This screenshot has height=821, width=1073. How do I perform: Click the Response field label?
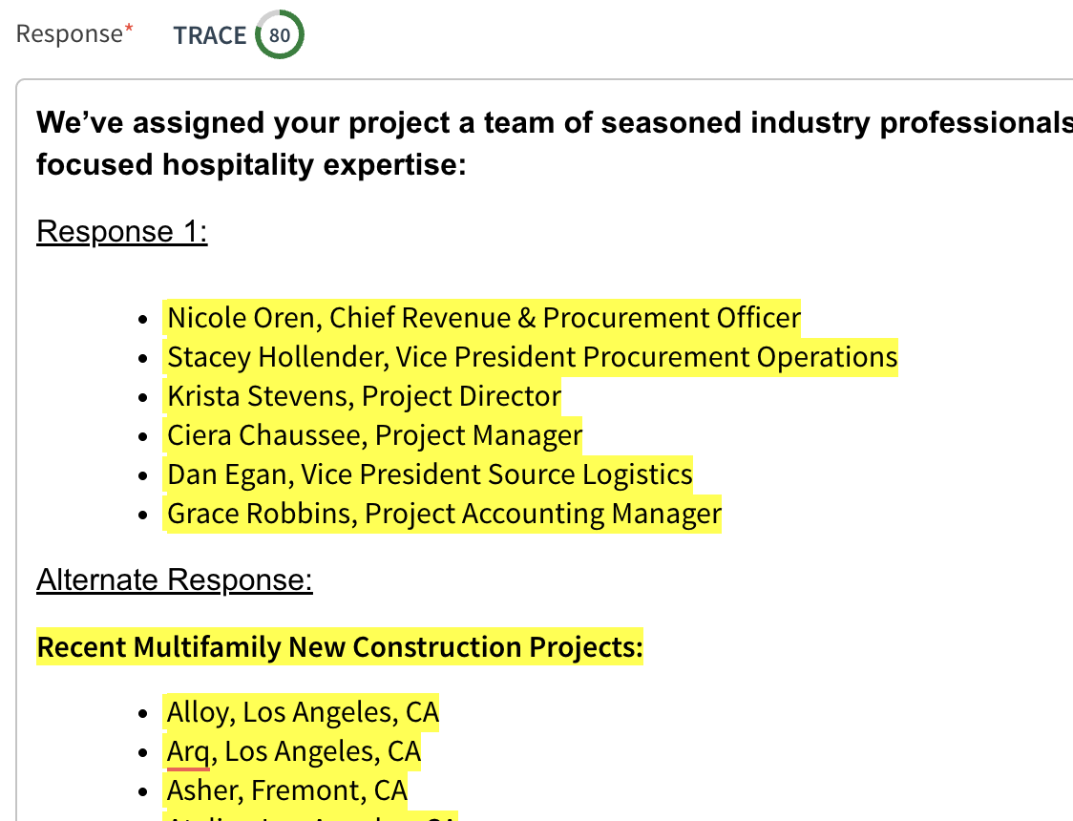[69, 33]
